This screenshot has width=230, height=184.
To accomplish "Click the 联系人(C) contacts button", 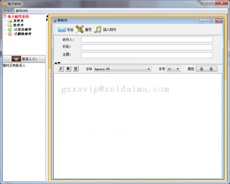I will 24,59.
